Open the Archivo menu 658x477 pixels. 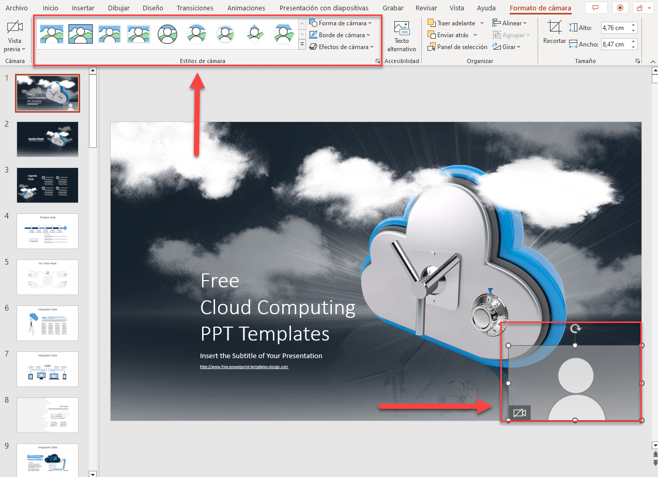[x=17, y=8]
